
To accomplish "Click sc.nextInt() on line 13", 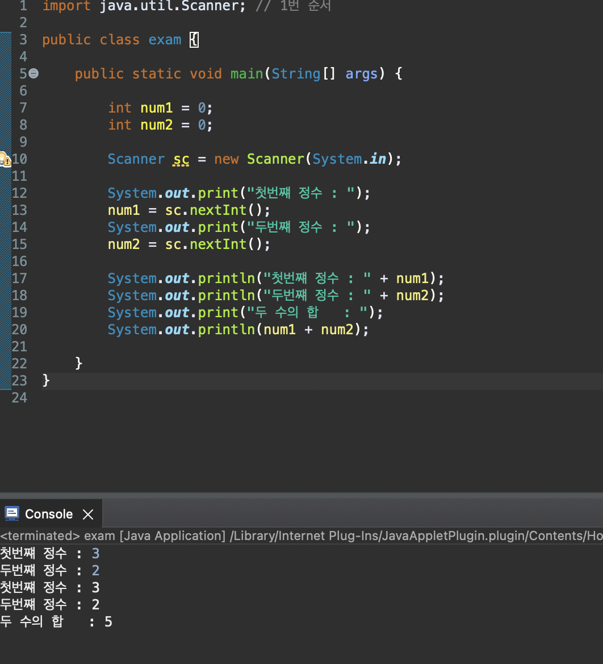I will pos(213,210).
